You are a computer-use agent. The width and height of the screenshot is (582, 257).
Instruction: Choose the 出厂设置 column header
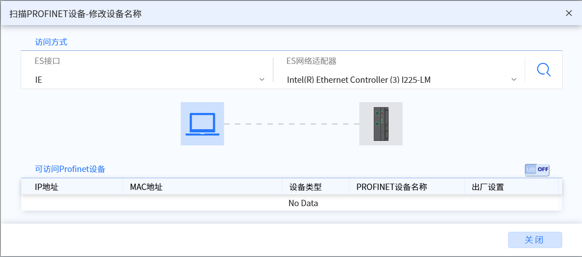point(487,187)
